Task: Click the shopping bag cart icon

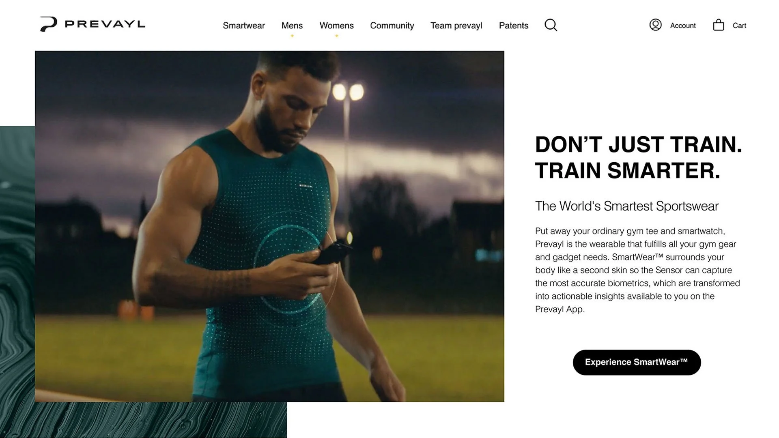Action: pyautogui.click(x=718, y=25)
